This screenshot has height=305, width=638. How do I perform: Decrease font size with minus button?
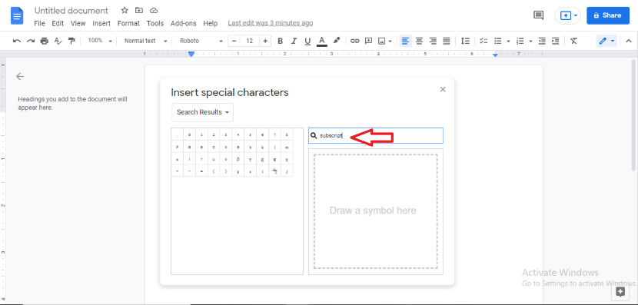[x=234, y=41]
